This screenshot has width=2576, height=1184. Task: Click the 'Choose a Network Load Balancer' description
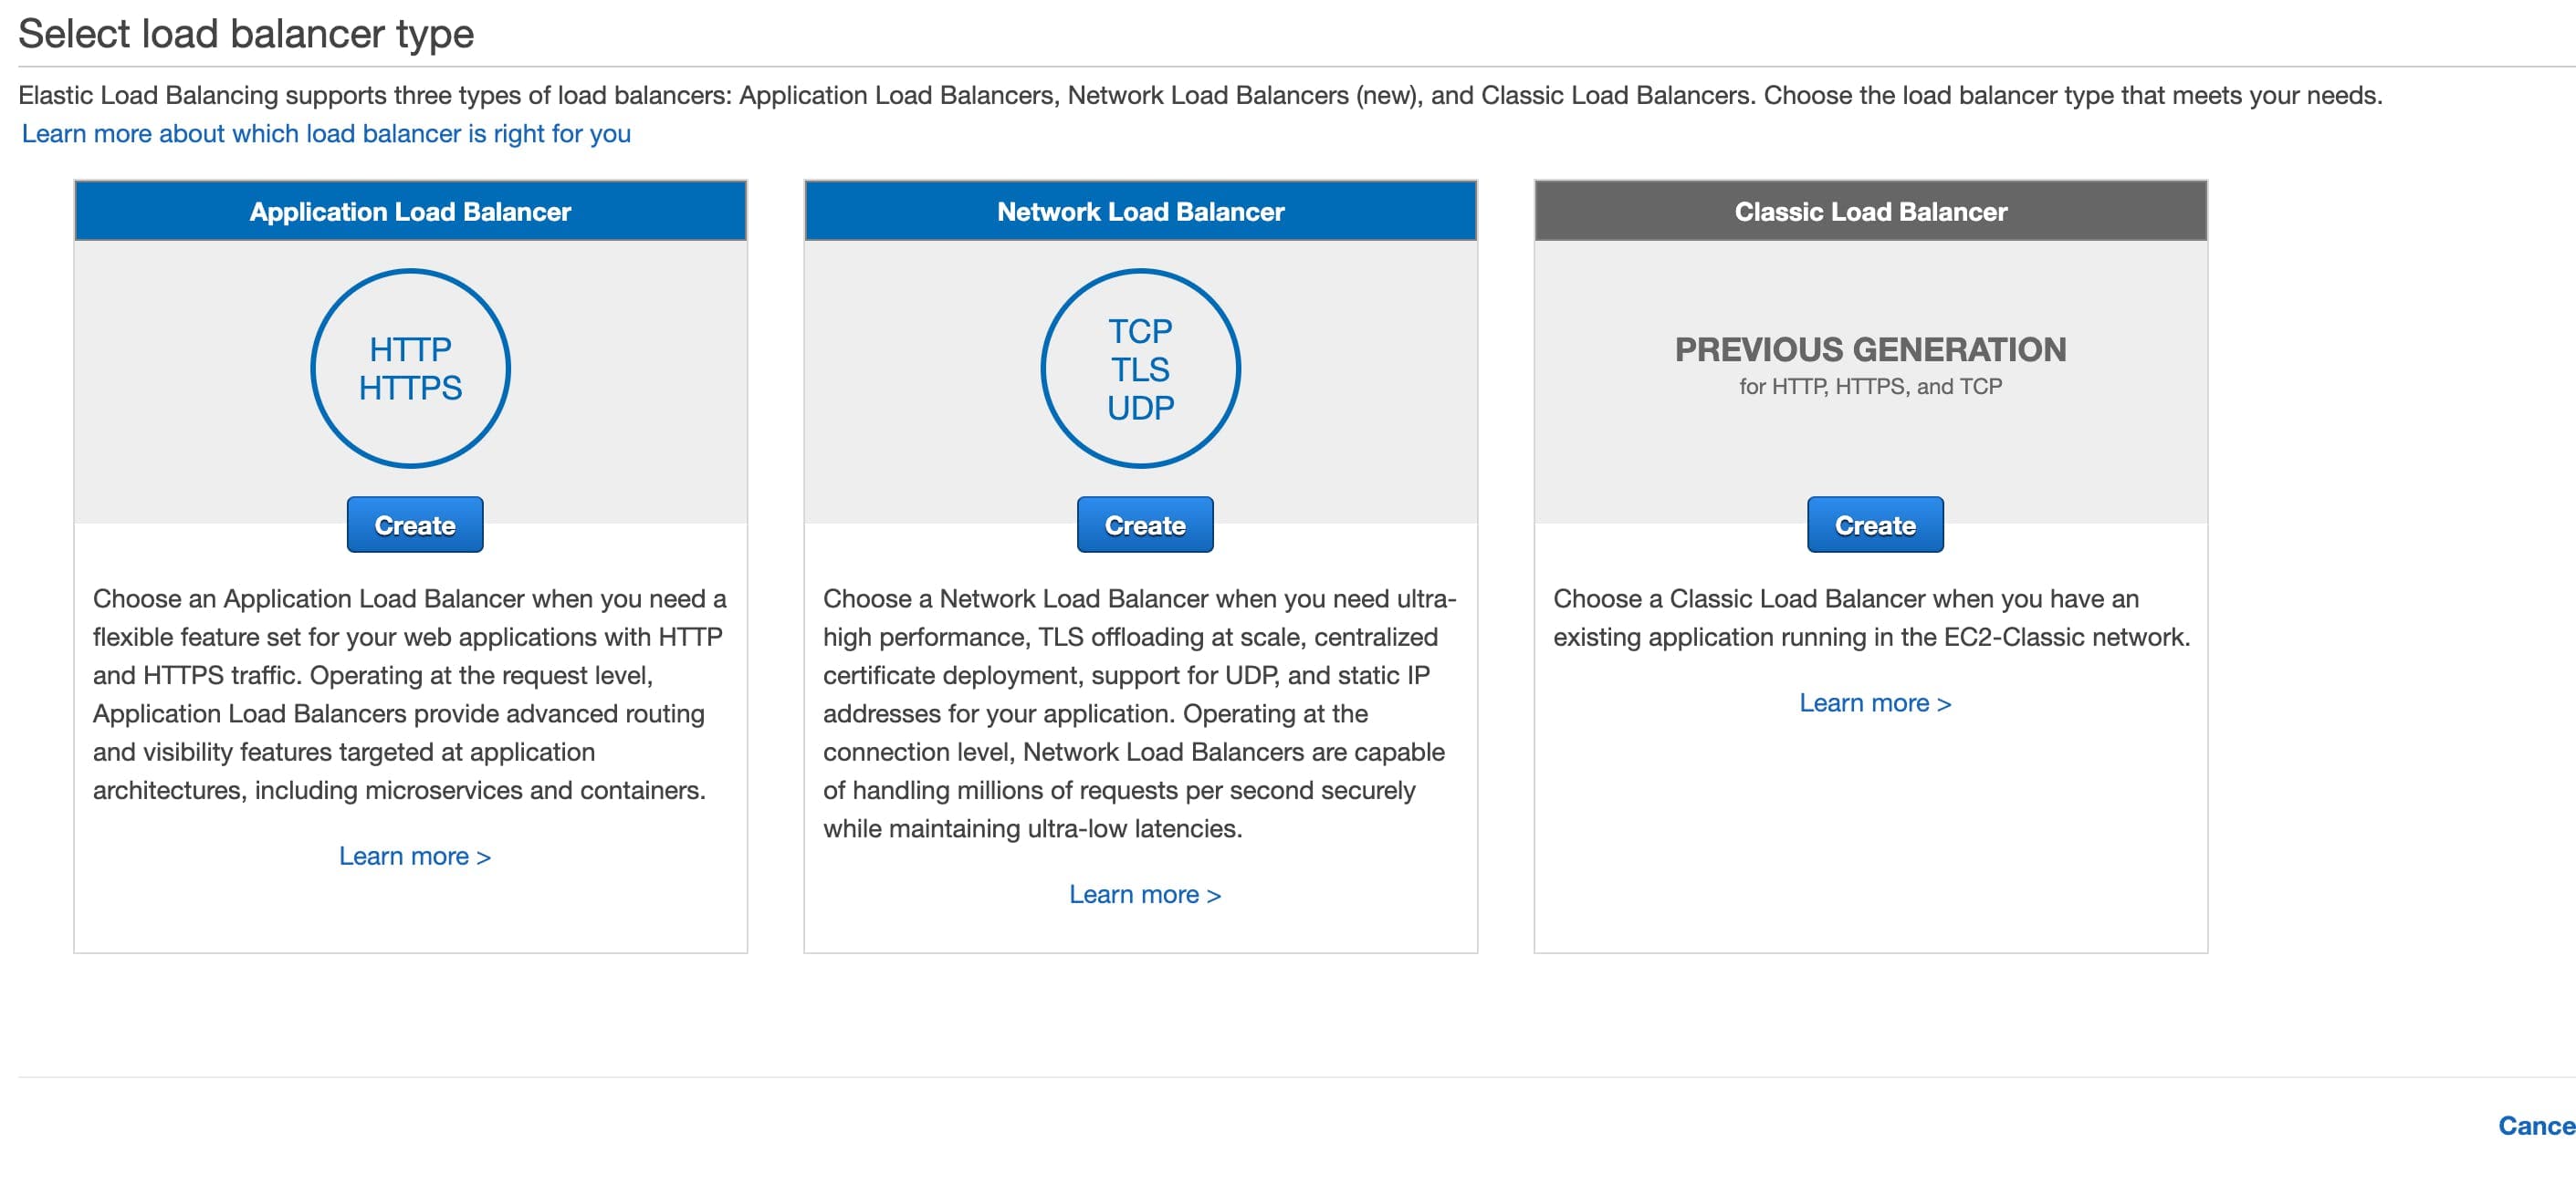point(1140,713)
